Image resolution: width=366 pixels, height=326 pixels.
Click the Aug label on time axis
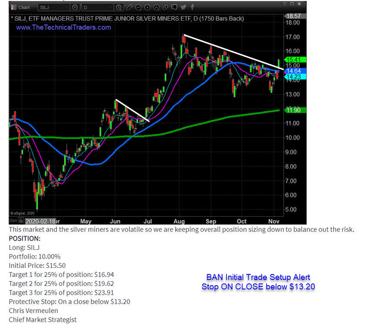pyautogui.click(x=179, y=221)
